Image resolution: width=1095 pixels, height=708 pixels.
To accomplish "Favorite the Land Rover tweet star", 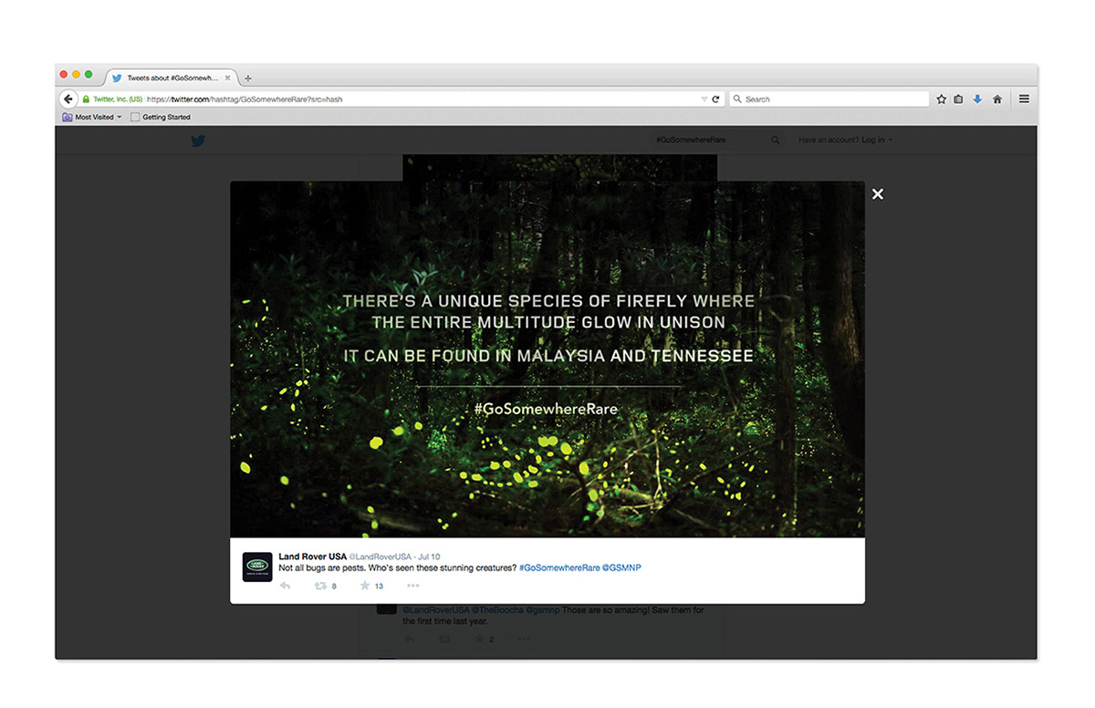I will pyautogui.click(x=365, y=586).
